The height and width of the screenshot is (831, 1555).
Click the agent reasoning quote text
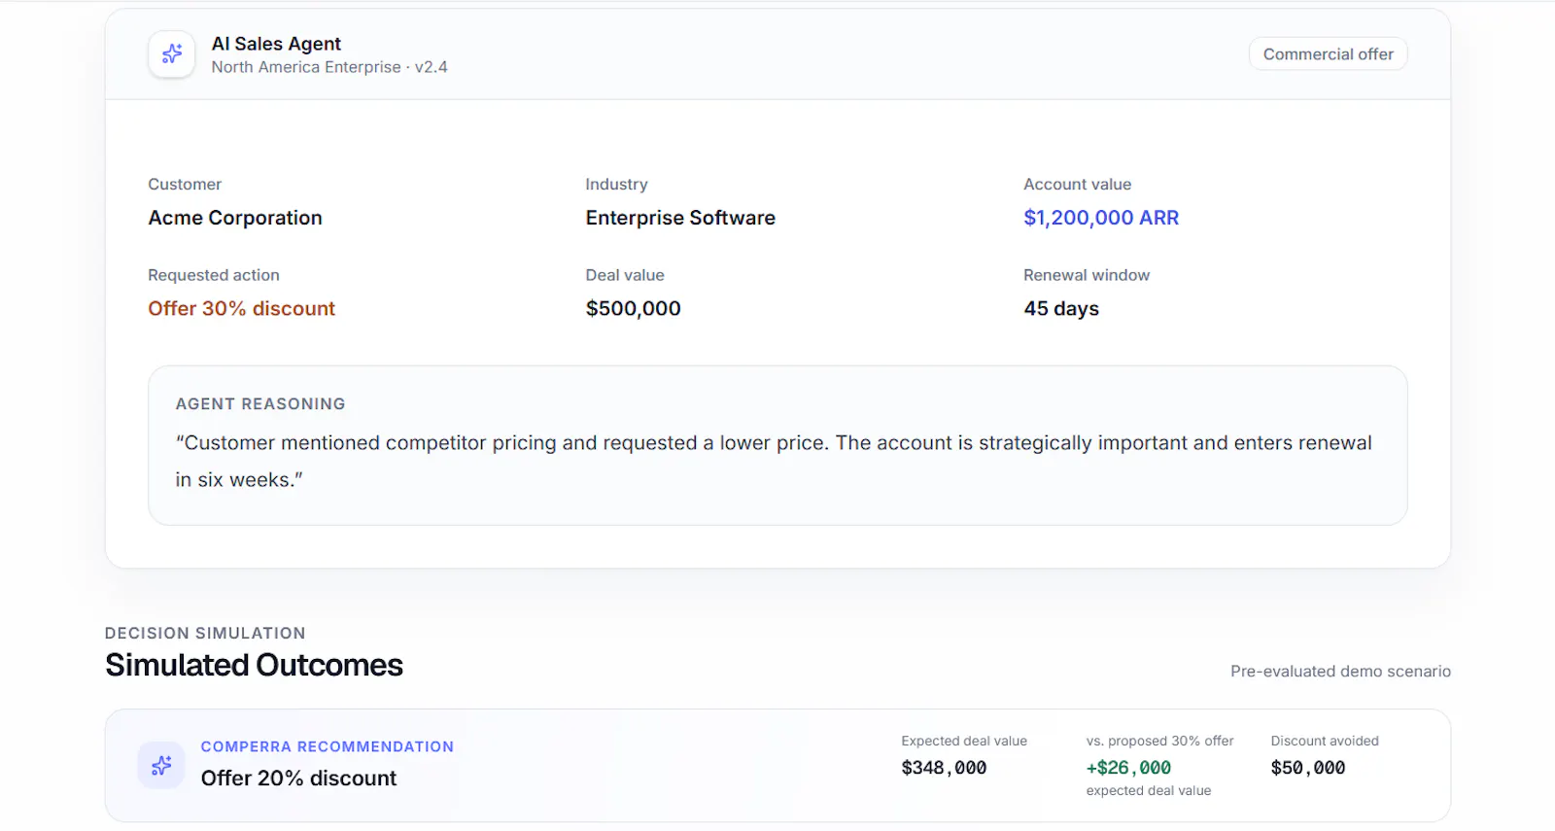774,461
